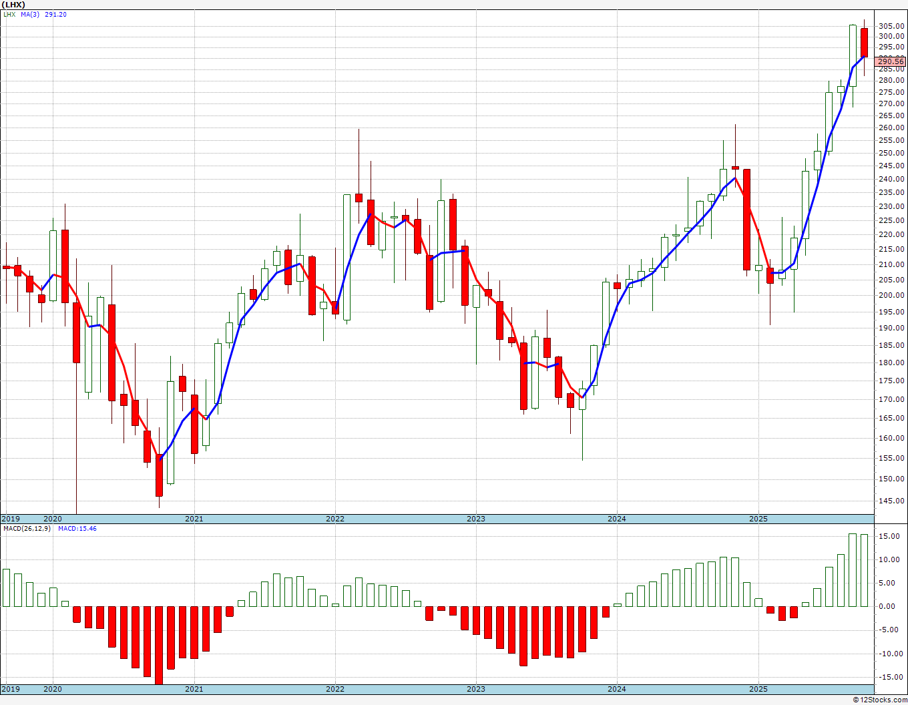Image resolution: width=908 pixels, height=705 pixels.
Task: Click the 2025 year marker on price axis
Action: [x=758, y=519]
